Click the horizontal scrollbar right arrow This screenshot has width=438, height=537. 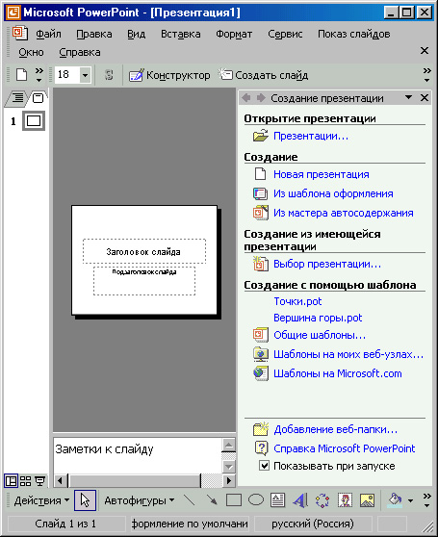228,480
